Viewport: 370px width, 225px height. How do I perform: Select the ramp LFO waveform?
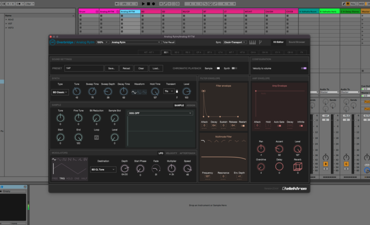(x=80, y=160)
